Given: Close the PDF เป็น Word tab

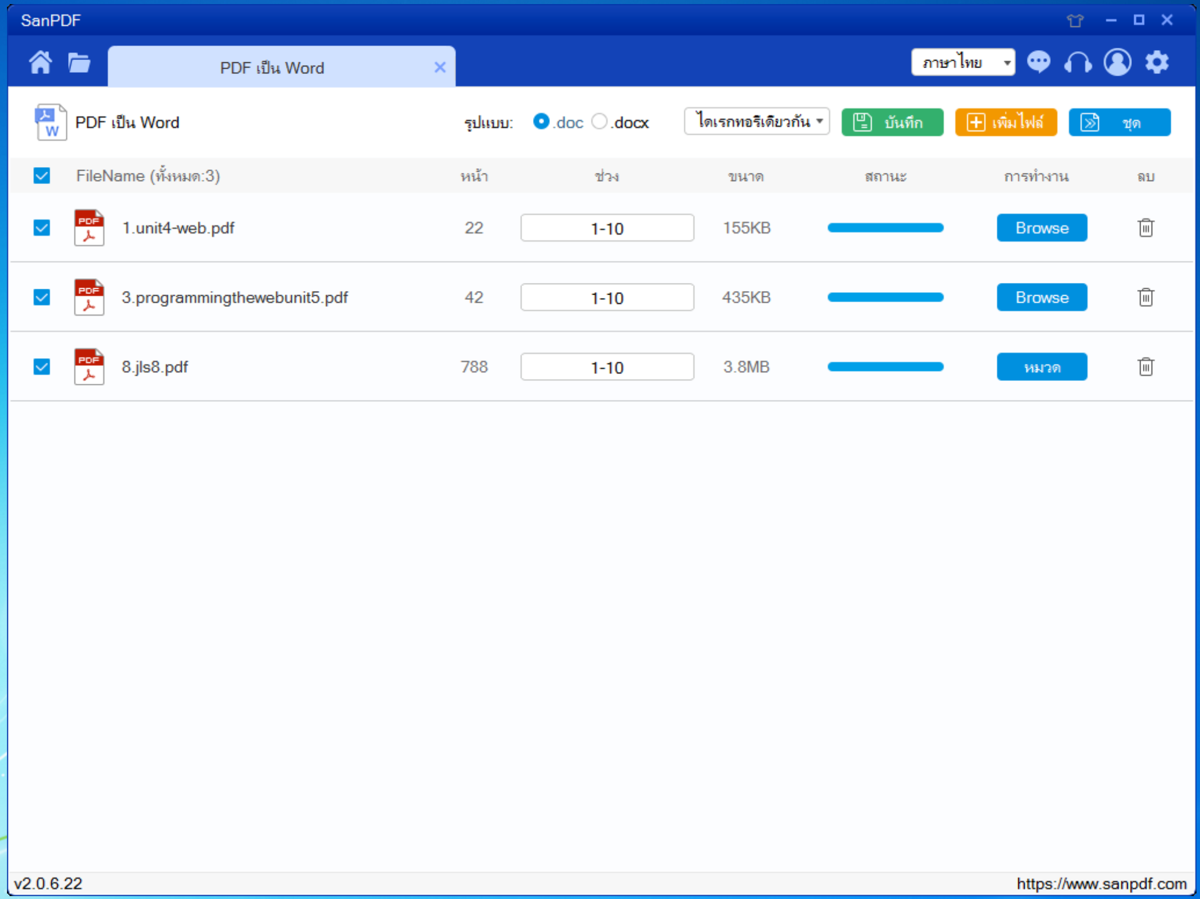Looking at the screenshot, I should click(x=440, y=68).
